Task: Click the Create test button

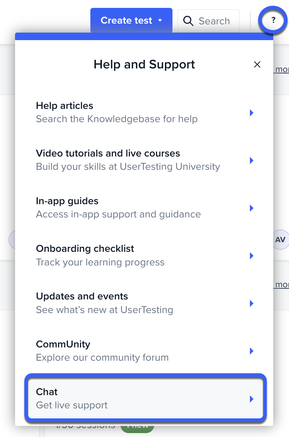Action: pos(126,20)
